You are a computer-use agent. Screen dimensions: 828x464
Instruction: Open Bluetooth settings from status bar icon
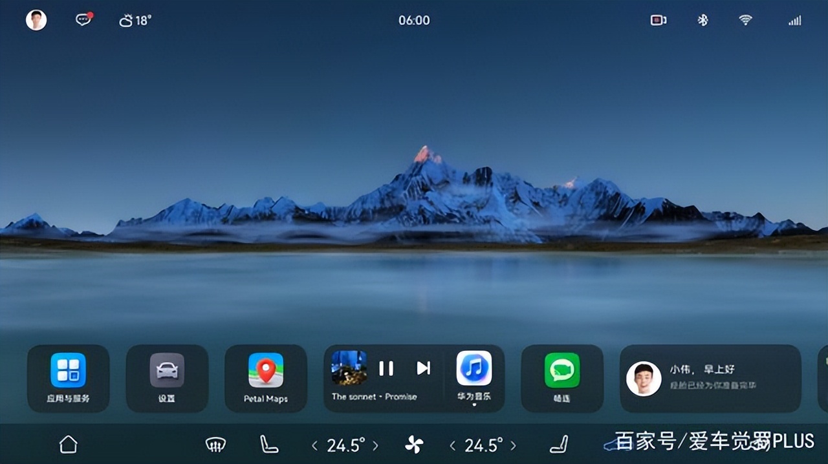point(703,20)
